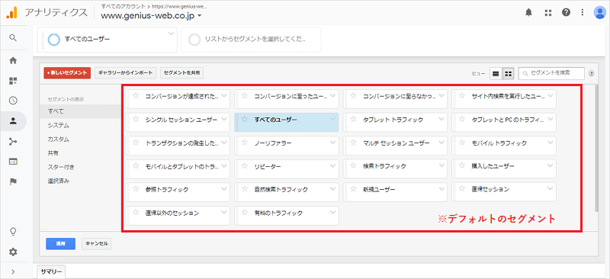Open dropdown arrow on マルチ セッション ユーザー card
This screenshot has width=610, height=279.
coord(441,143)
